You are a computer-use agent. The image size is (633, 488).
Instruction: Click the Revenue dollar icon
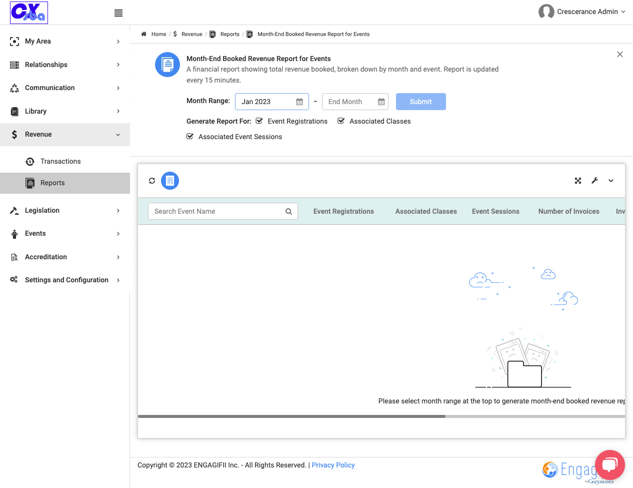tap(14, 135)
